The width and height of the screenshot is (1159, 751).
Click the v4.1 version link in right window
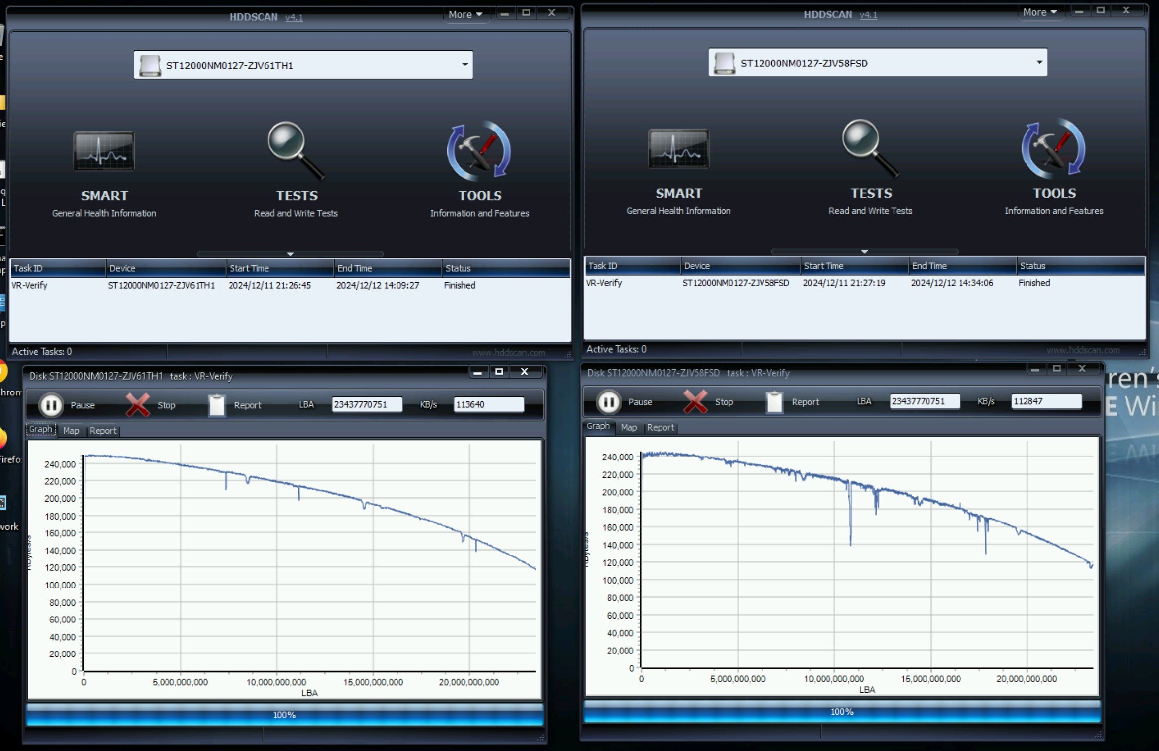pyautogui.click(x=868, y=15)
